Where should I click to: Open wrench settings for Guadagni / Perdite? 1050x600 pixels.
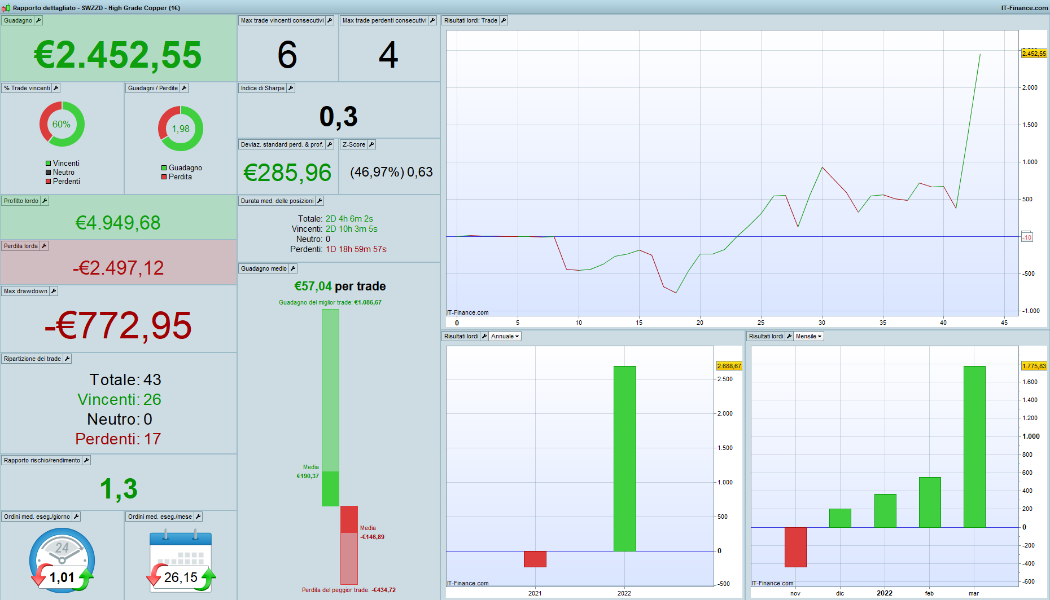pyautogui.click(x=184, y=88)
